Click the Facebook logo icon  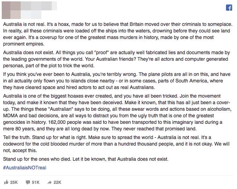tap(229, 8)
